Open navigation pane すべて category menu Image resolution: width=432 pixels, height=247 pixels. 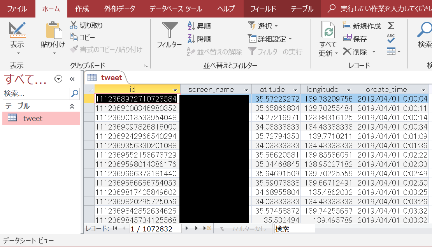[x=58, y=79]
